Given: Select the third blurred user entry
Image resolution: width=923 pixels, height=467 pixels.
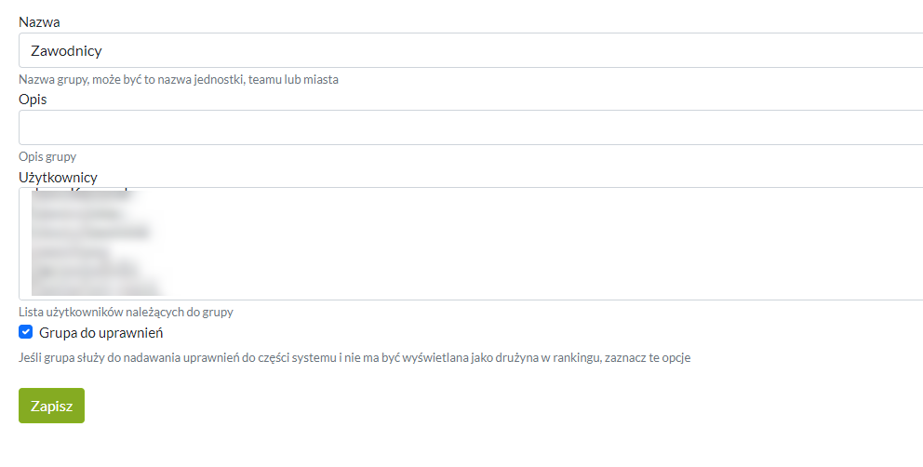Looking at the screenshot, I should [88, 232].
